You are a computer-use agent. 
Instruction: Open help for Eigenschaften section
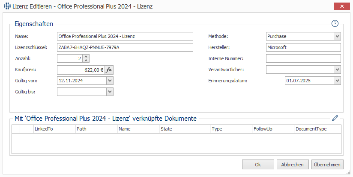pyautogui.click(x=335, y=23)
